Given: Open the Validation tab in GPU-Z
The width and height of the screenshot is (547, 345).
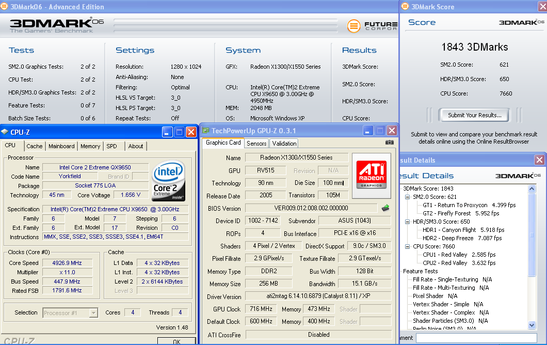Looking at the screenshot, I should [284, 144].
